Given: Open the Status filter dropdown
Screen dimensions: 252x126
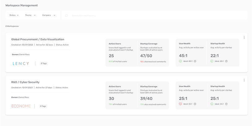Looking at the screenshot, I should point(14,15).
